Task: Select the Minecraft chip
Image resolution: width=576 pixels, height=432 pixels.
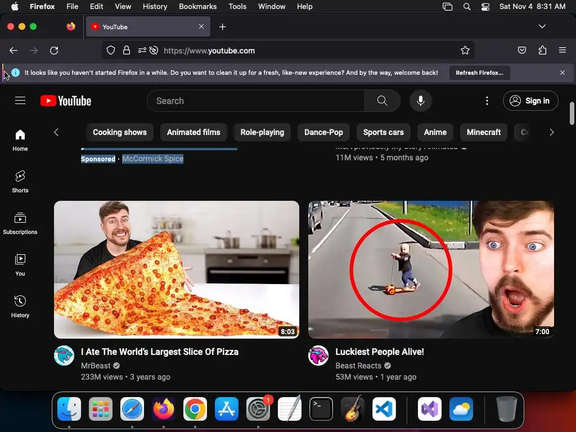Action: coord(484,132)
